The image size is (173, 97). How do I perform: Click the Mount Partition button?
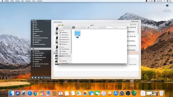(132, 64)
